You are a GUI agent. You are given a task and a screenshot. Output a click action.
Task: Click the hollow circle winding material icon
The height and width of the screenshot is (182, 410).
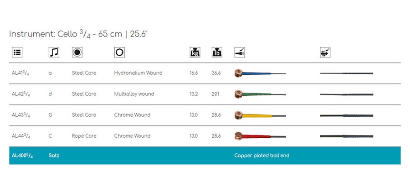coord(119,52)
